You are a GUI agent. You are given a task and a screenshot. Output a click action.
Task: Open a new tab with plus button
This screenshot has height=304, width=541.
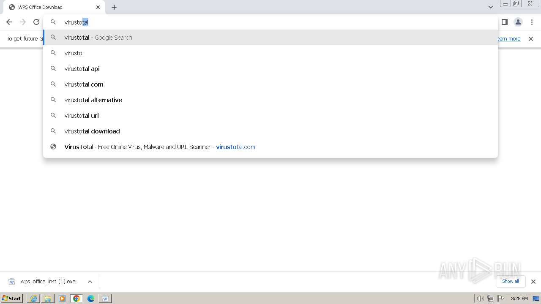tap(114, 7)
